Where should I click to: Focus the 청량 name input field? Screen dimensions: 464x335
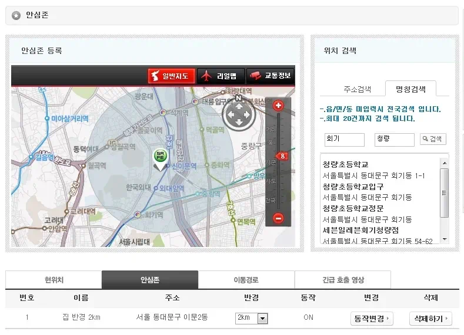pos(395,140)
